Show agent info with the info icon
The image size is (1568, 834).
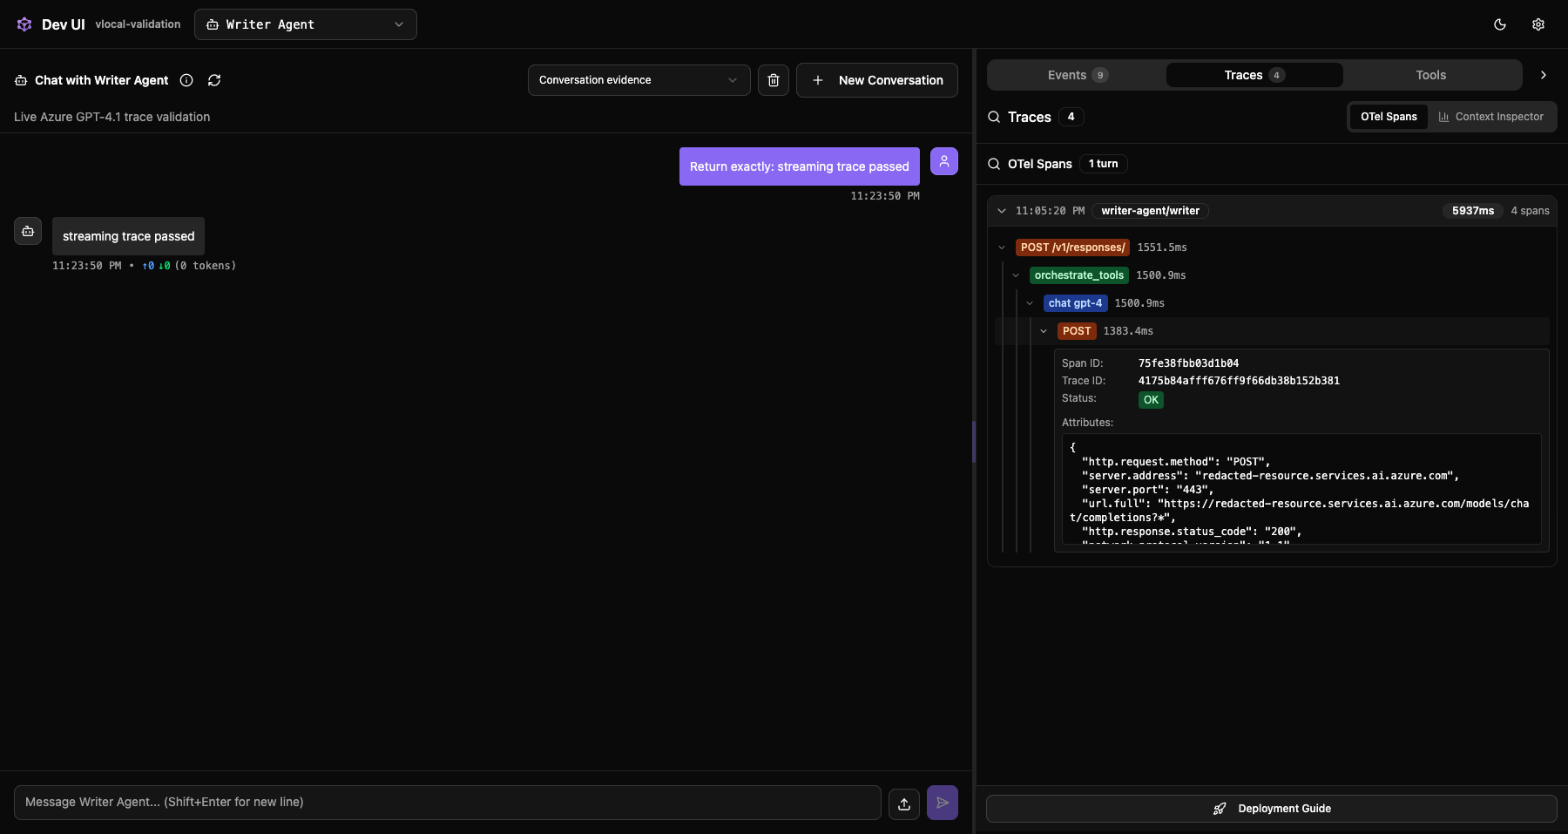[186, 80]
